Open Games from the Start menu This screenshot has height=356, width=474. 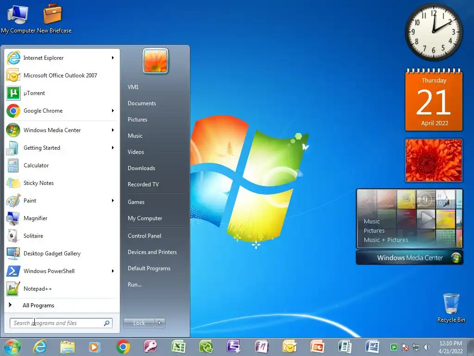tap(136, 202)
